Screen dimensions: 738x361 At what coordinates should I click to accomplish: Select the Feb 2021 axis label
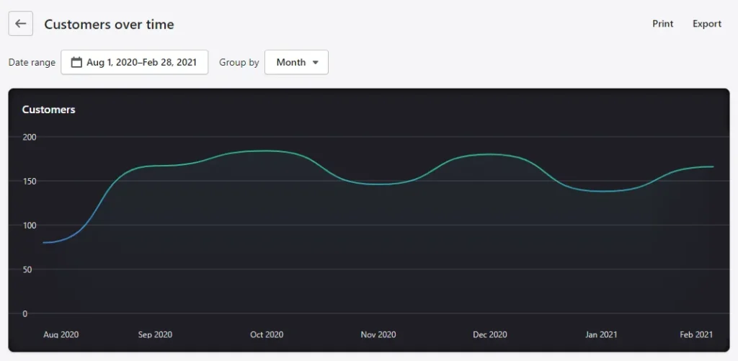tap(697, 334)
